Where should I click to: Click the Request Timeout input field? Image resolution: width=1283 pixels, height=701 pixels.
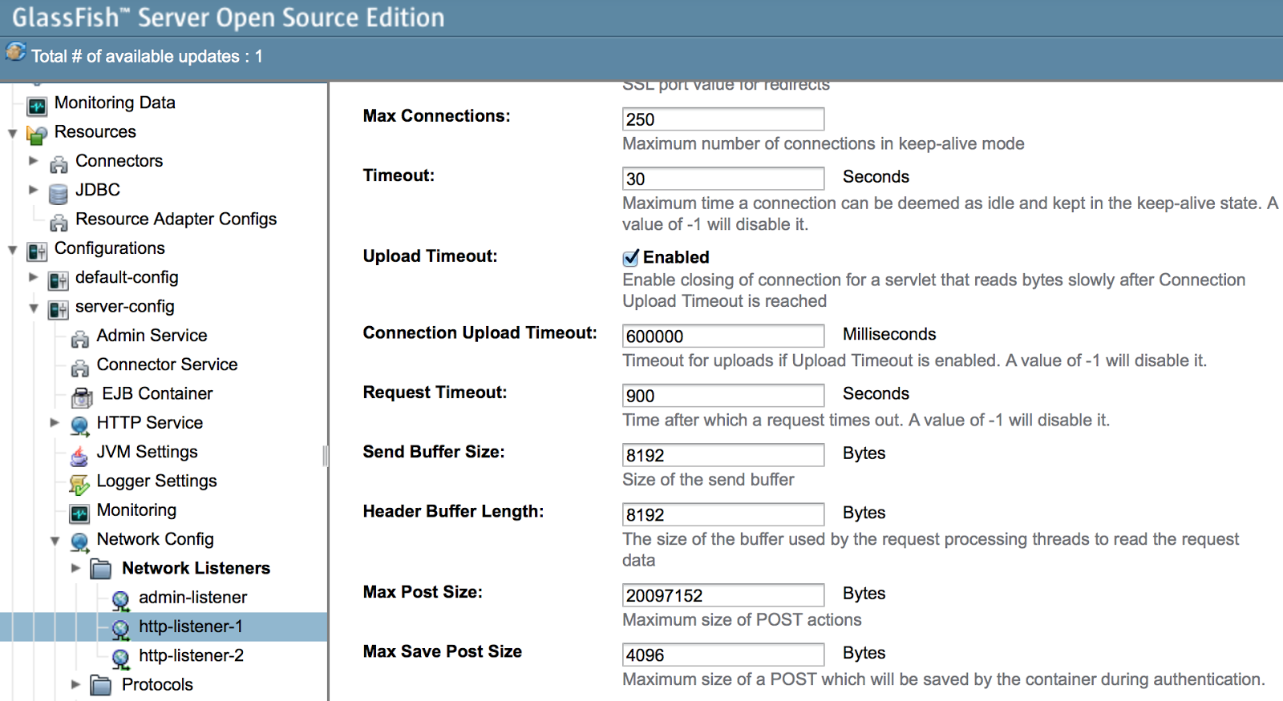[723, 396]
